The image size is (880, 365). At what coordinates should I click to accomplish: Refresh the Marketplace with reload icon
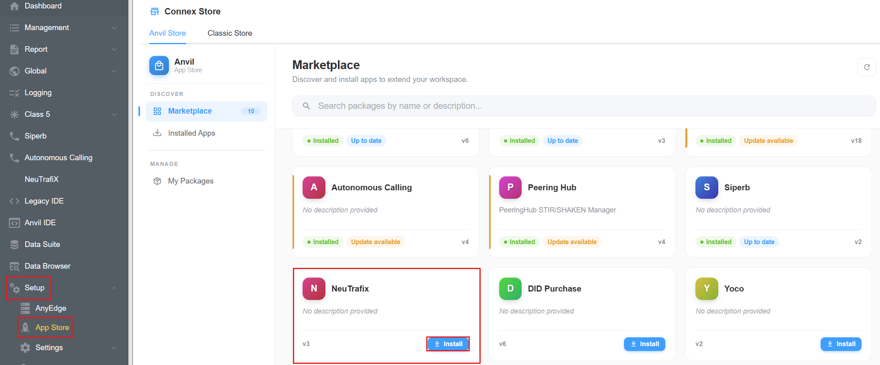[866, 67]
